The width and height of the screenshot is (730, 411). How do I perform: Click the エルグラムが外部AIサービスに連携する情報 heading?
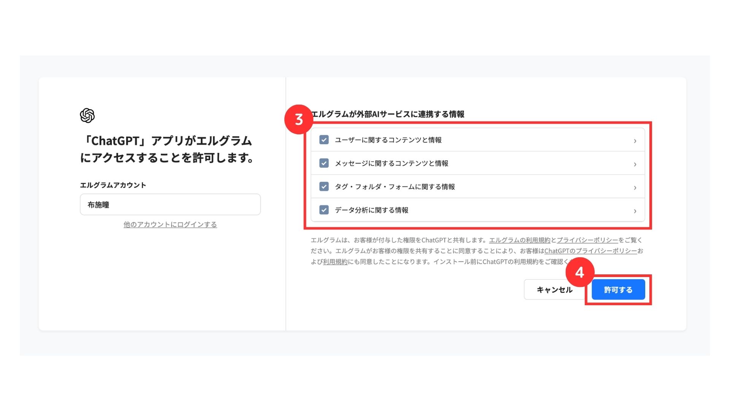pos(387,114)
